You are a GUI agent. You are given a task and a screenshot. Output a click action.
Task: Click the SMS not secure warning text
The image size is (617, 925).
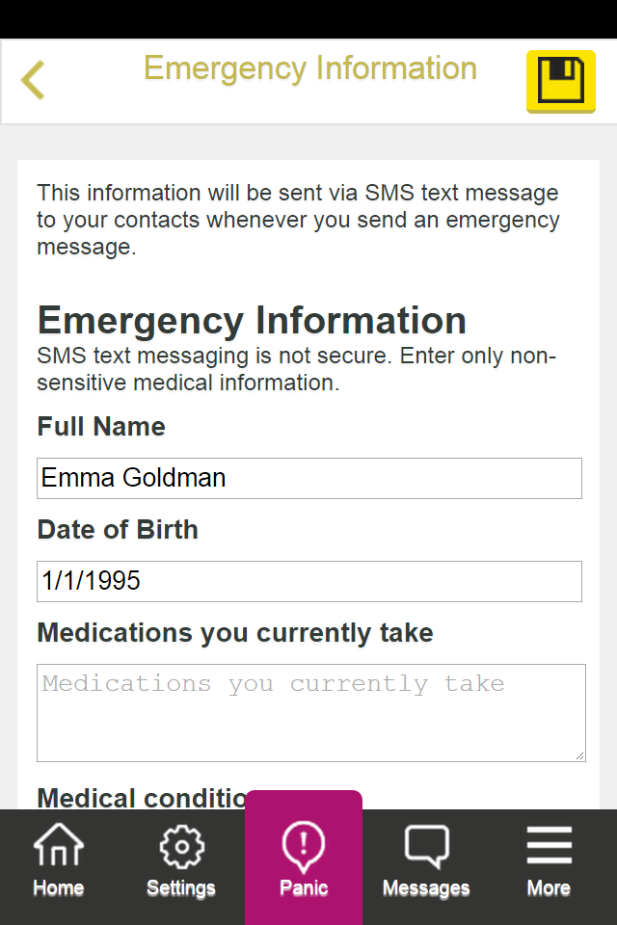(x=297, y=369)
